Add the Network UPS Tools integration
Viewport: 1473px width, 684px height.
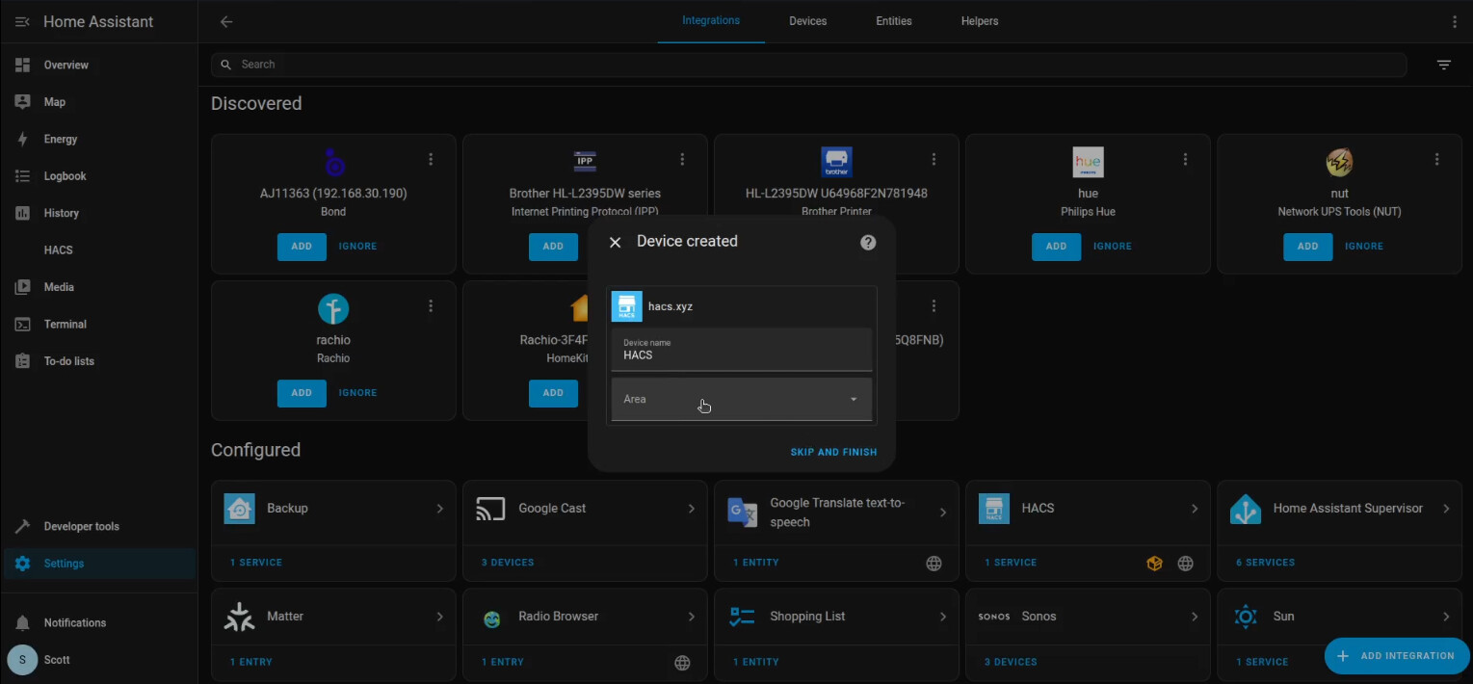[1307, 247]
